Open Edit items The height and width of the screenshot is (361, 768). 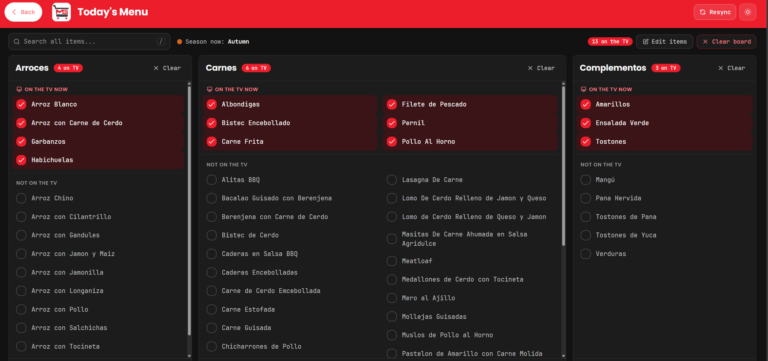[x=664, y=41]
